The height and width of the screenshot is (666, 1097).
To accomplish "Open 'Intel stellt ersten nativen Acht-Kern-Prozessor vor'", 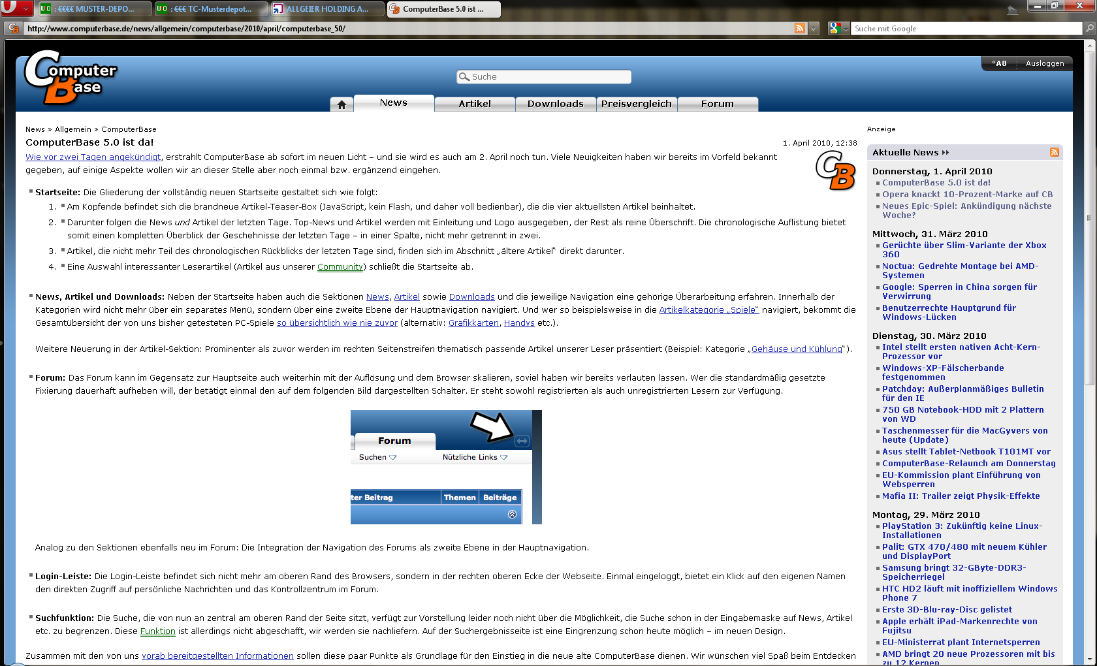I will pyautogui.click(x=961, y=352).
